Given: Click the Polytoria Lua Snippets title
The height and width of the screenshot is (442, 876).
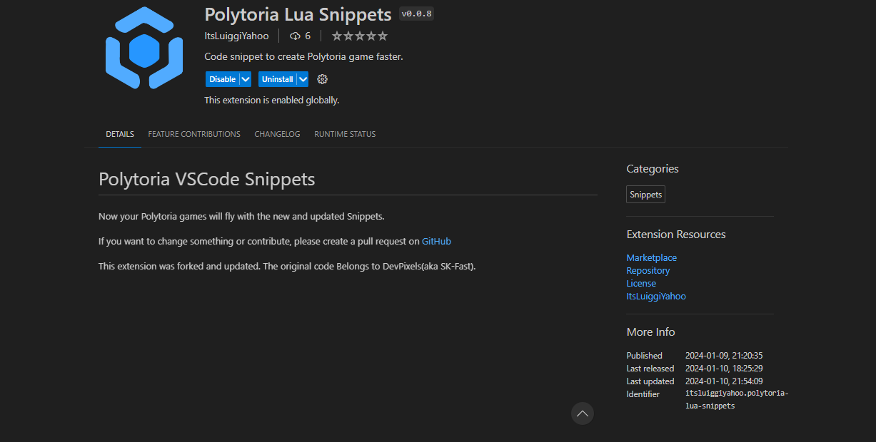Looking at the screenshot, I should (x=298, y=14).
